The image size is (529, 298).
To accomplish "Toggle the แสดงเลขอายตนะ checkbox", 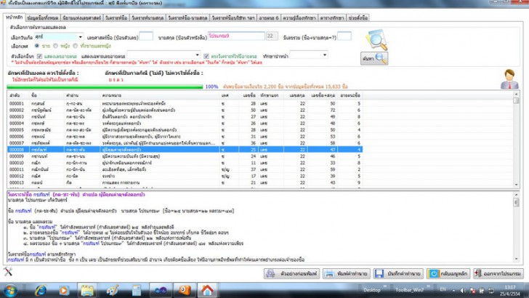I will tap(39, 56).
